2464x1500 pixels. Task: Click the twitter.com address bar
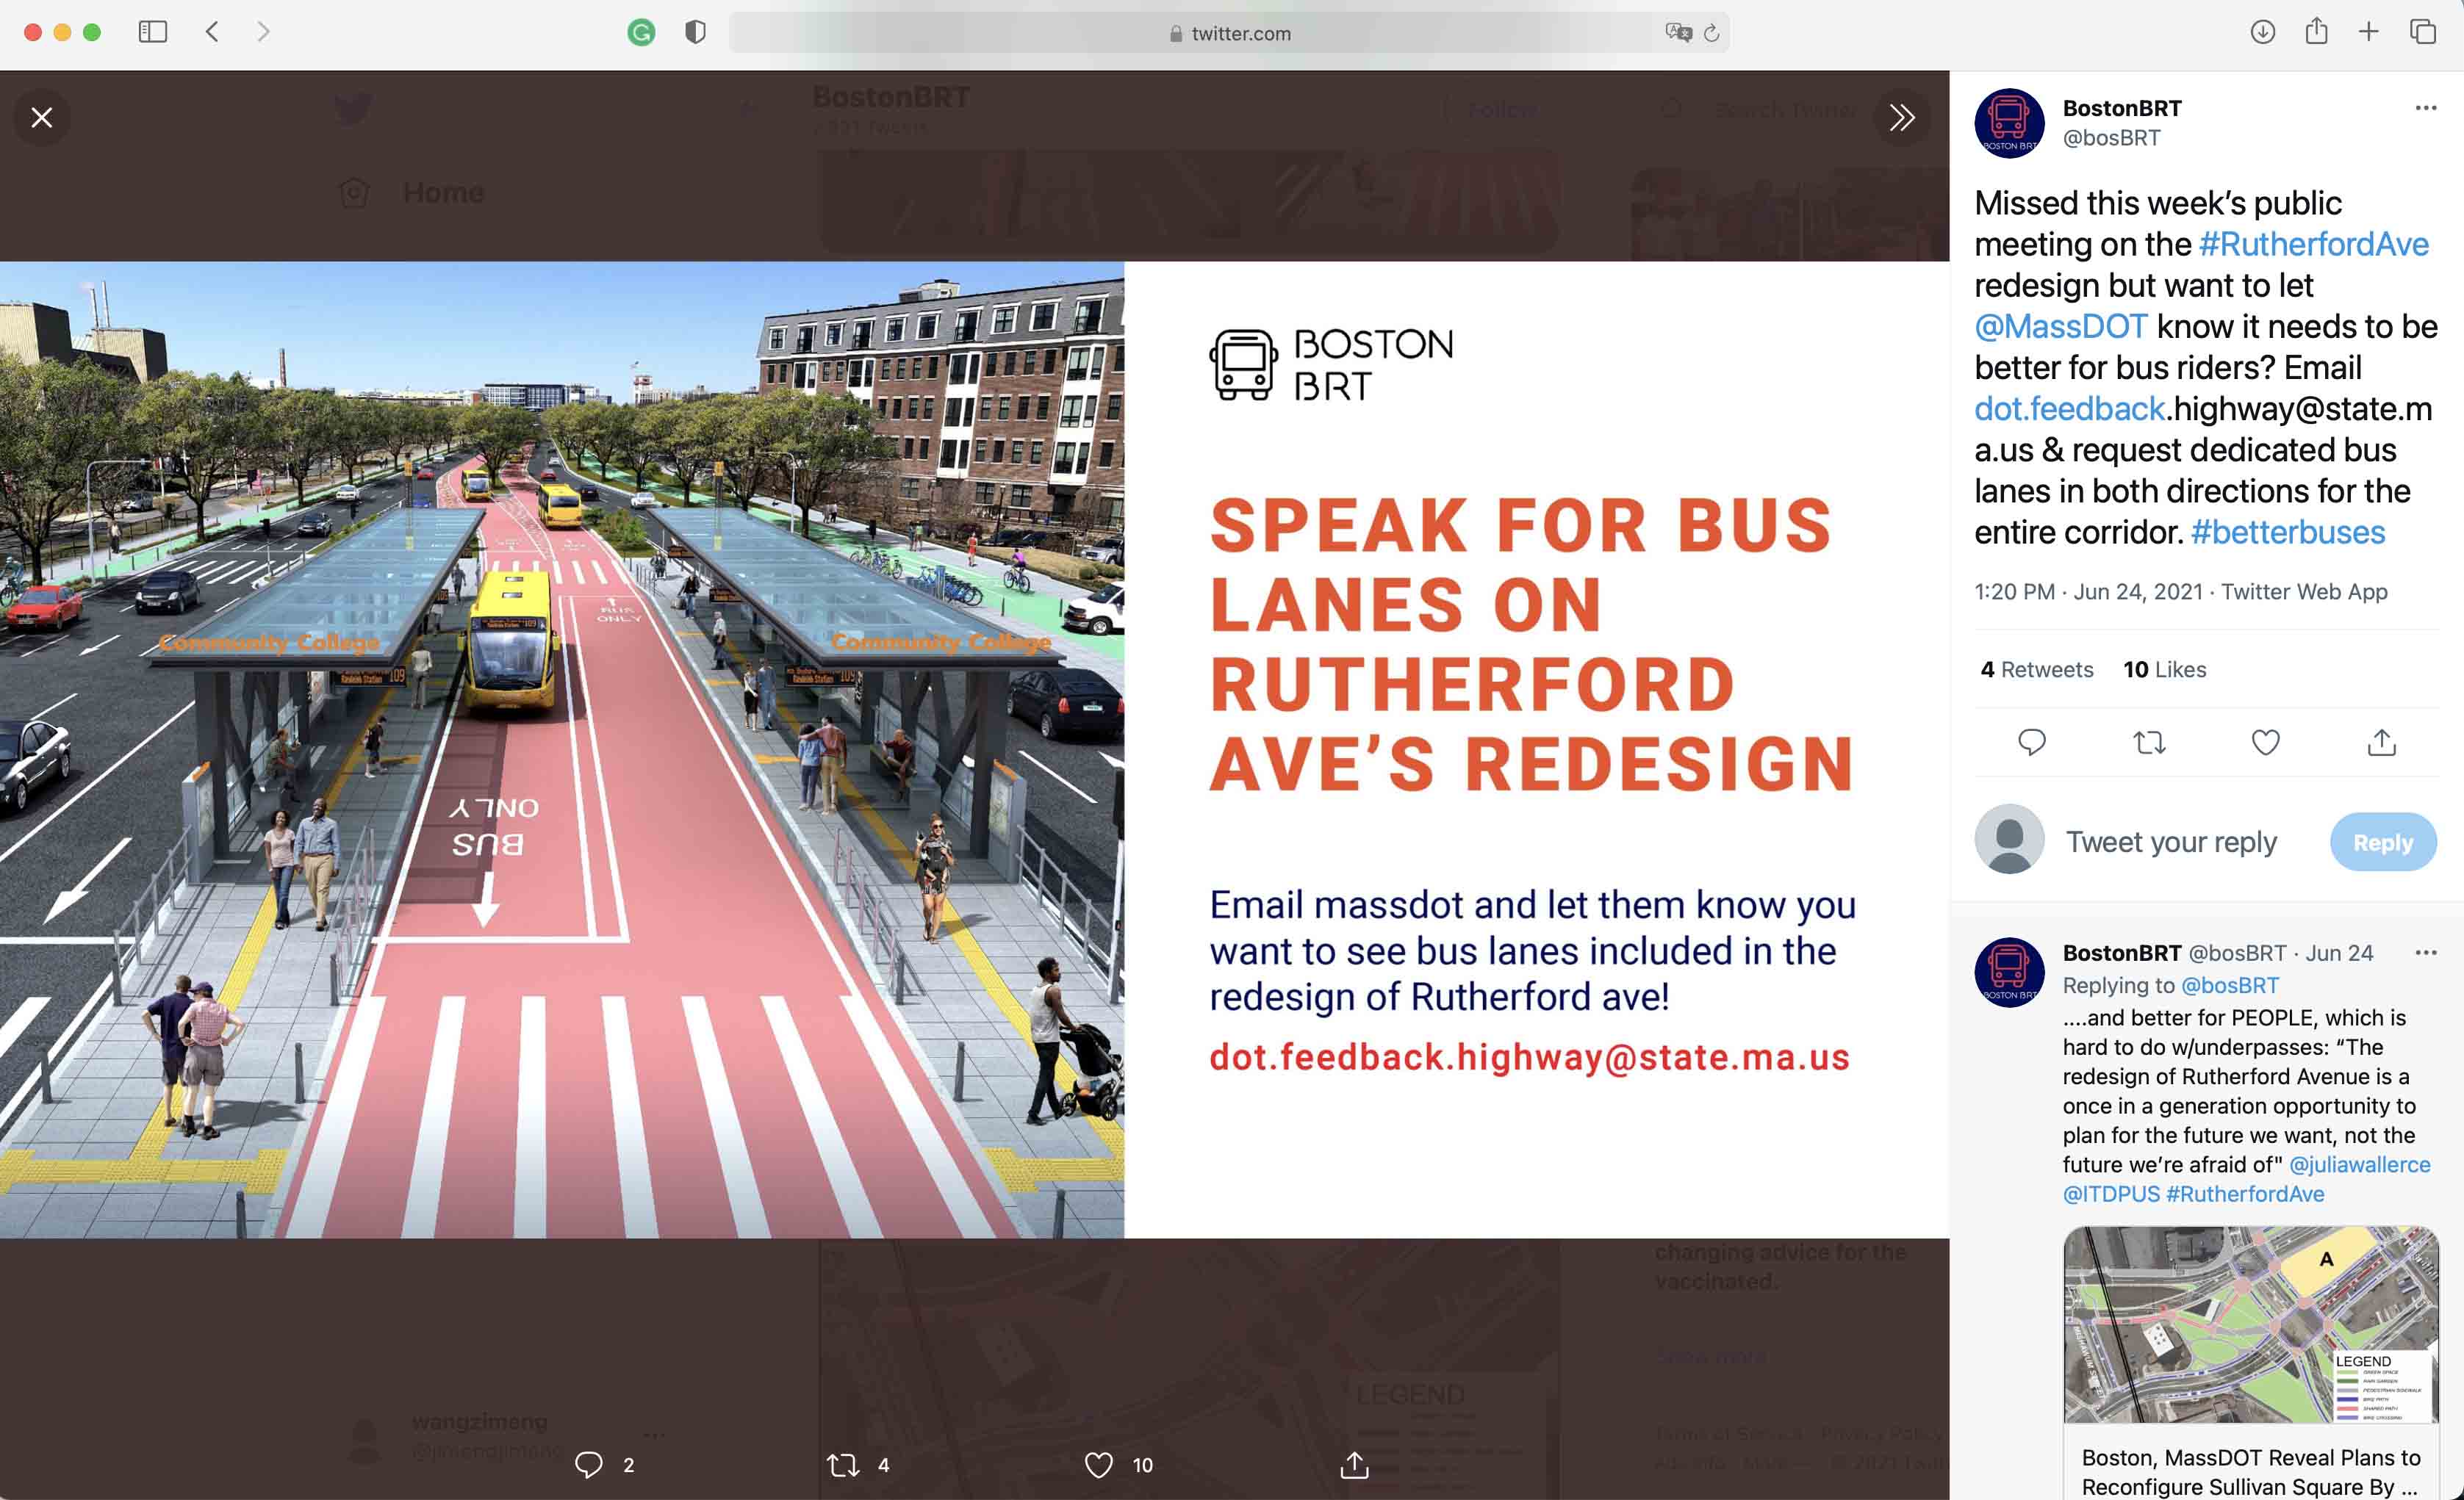point(1229,33)
